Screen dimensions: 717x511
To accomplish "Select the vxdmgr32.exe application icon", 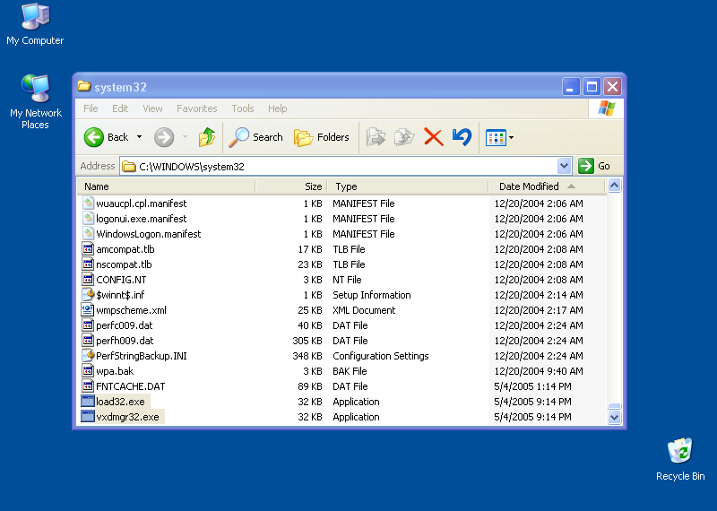I will (x=88, y=416).
